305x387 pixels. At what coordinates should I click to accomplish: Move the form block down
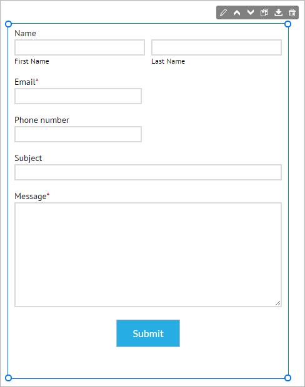pyautogui.click(x=251, y=12)
